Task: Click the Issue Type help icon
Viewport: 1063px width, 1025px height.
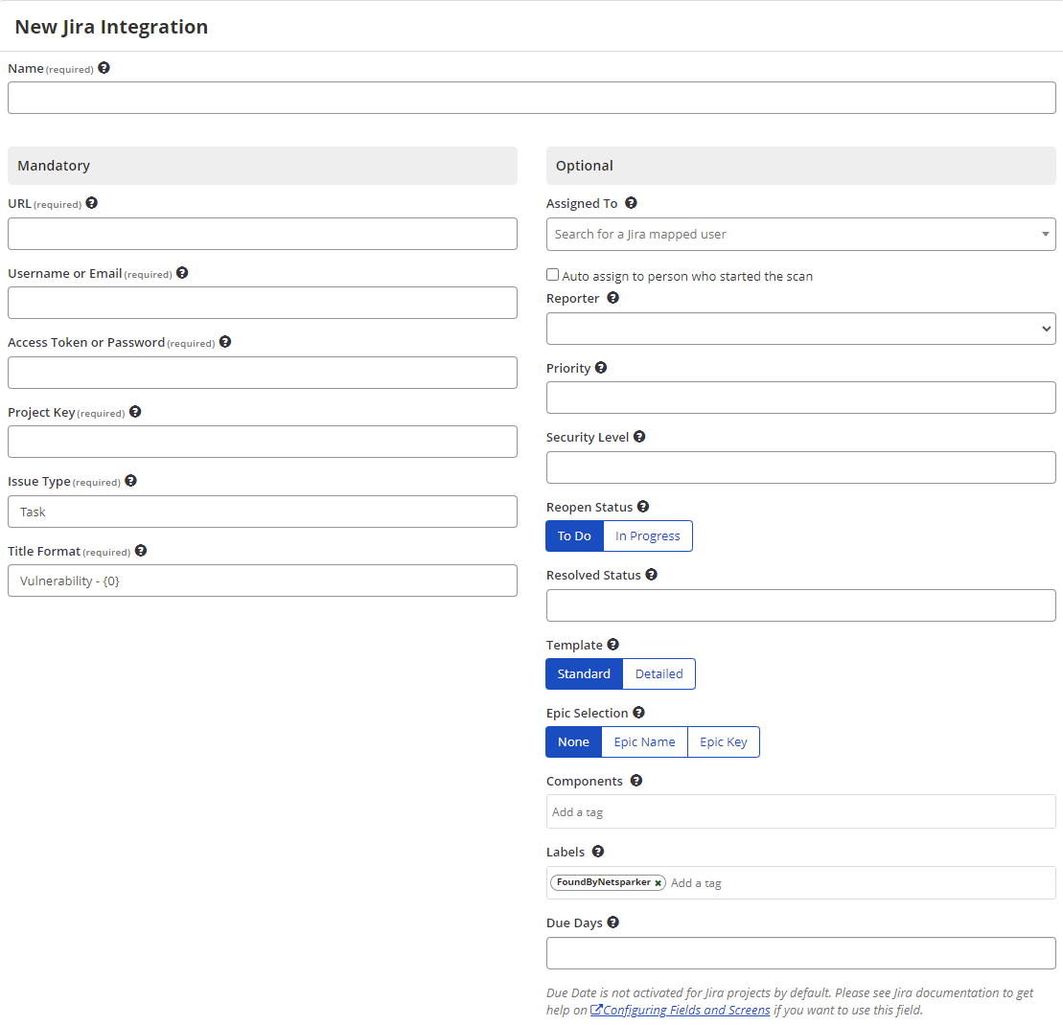Action: point(131,480)
